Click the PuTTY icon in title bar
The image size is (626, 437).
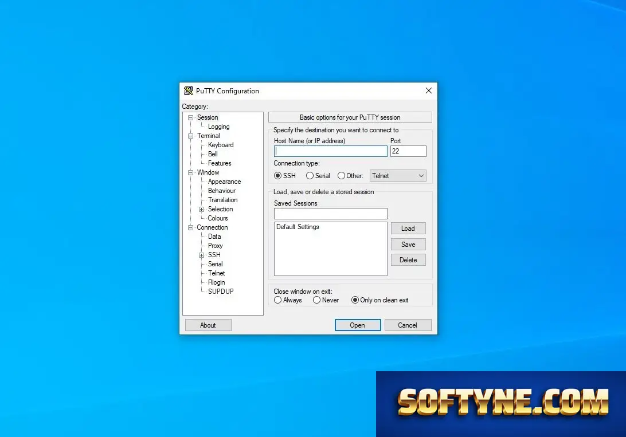pyautogui.click(x=188, y=91)
